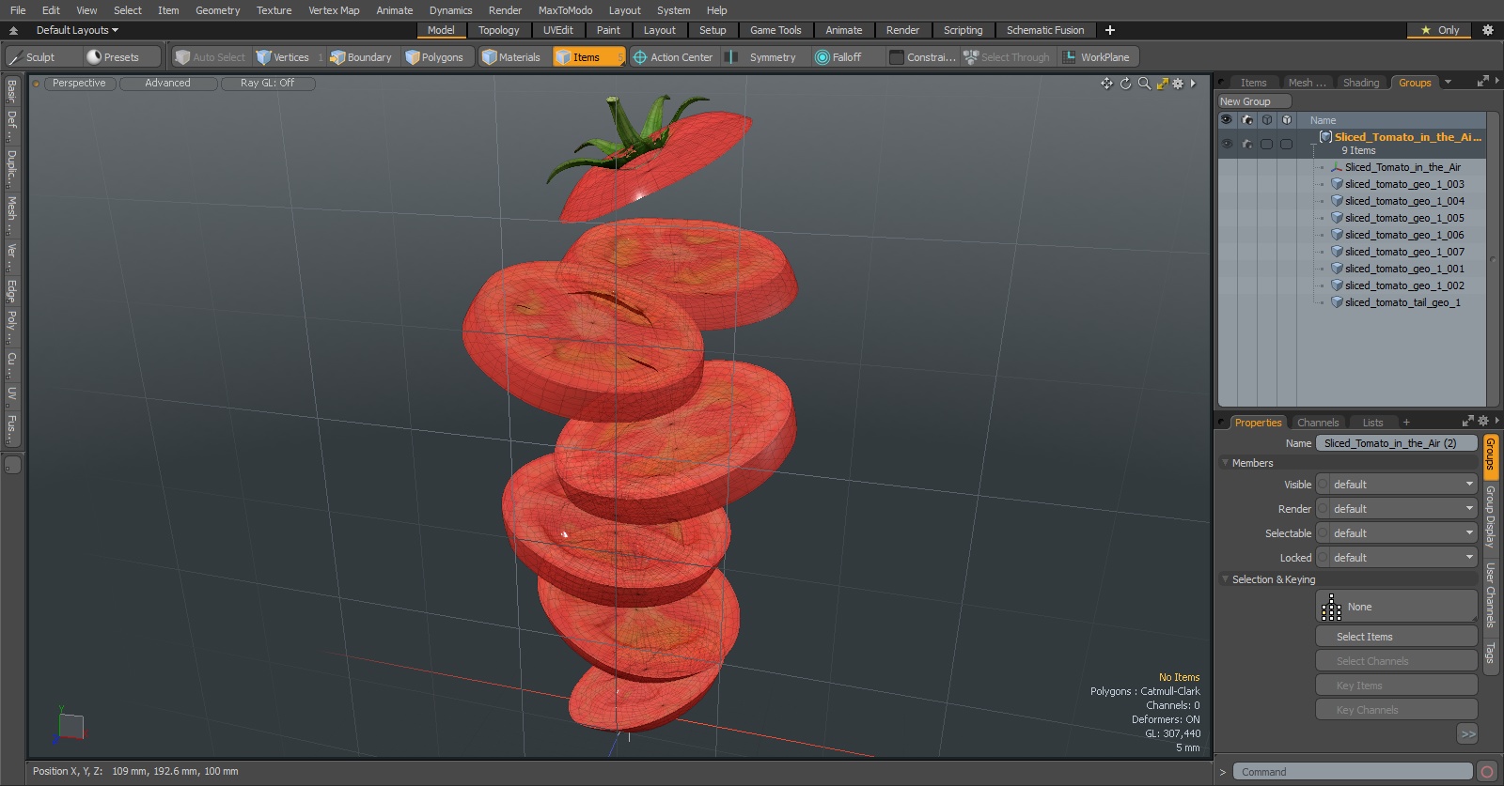This screenshot has height=786, width=1504.
Task: Open the viewport settings gear
Action: coord(1178,84)
